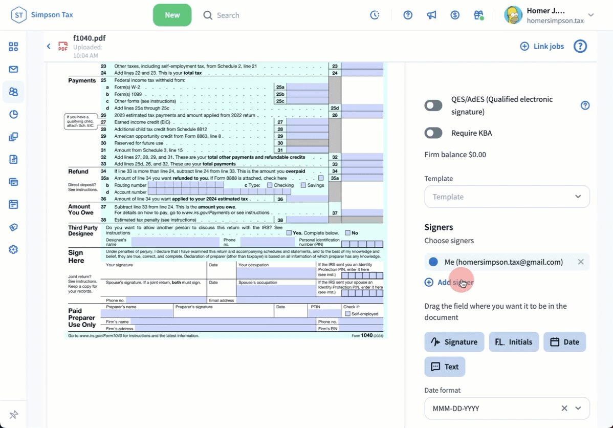Open the Template dropdown

click(x=507, y=197)
